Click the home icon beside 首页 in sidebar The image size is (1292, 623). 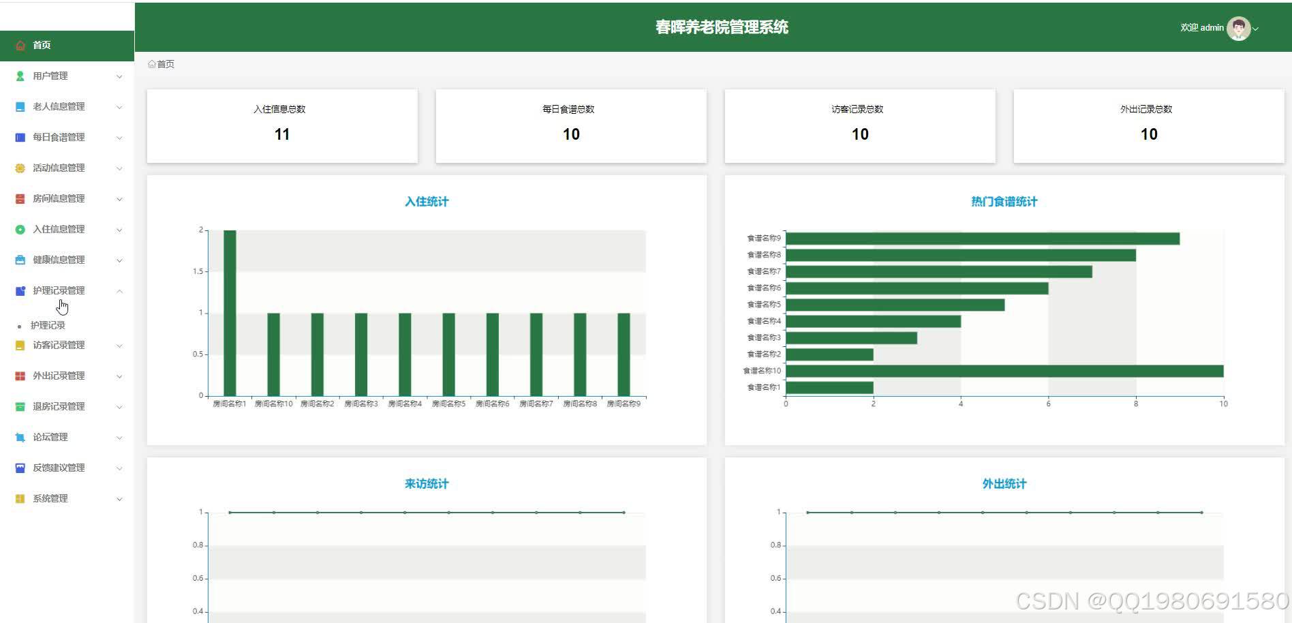(x=20, y=45)
